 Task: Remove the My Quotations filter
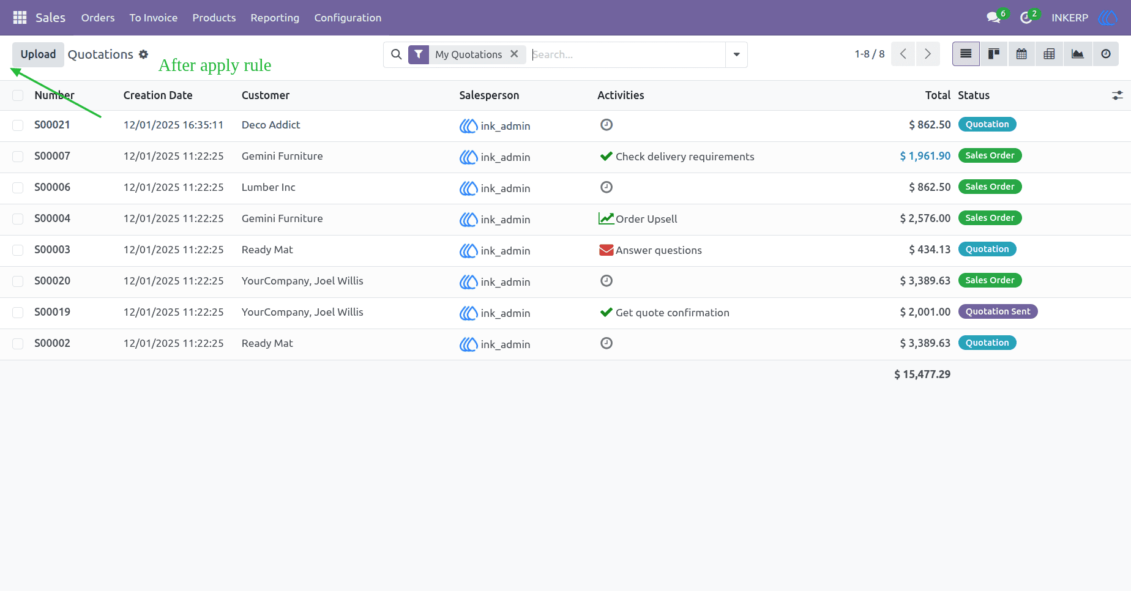515,54
